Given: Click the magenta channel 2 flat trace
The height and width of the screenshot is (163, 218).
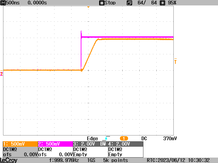Looking at the screenshot, I should coord(127,37).
